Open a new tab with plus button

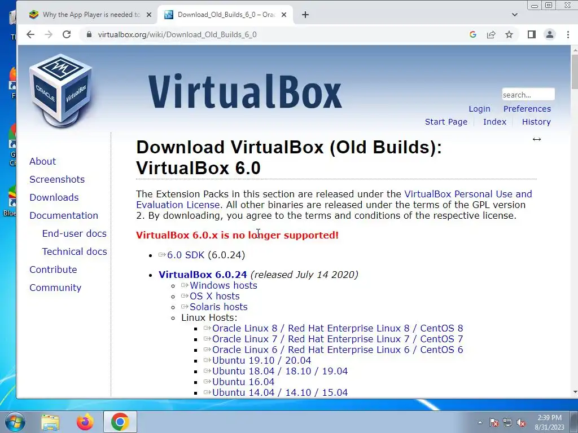coord(305,15)
